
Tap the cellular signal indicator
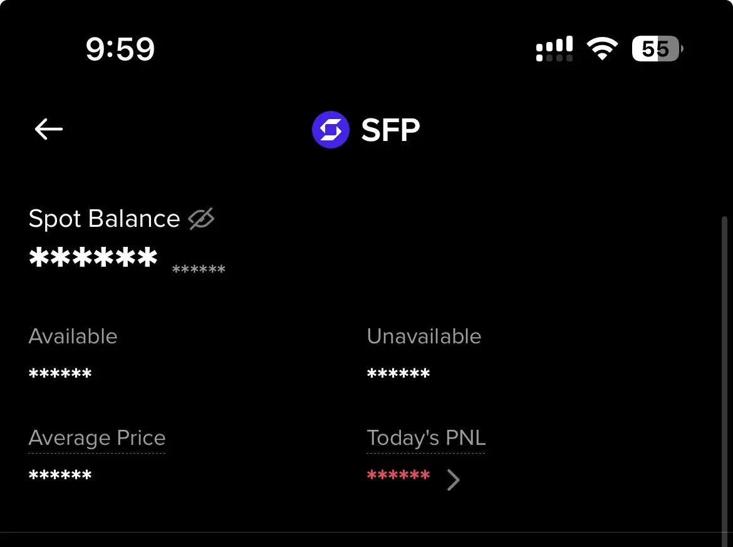554,49
